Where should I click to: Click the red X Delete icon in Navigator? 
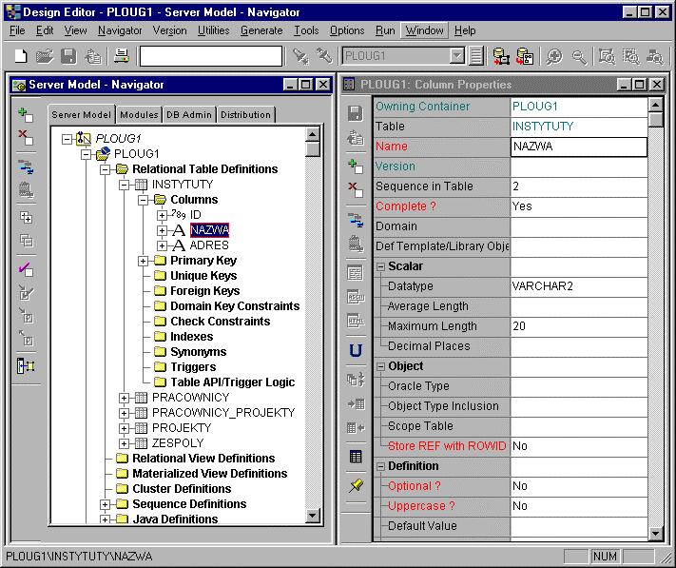26,138
